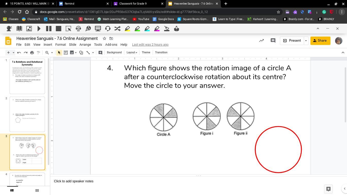The height and width of the screenshot is (195, 347).
Task: Click the Read&Write play button
Action: pyautogui.click(x=39, y=29)
